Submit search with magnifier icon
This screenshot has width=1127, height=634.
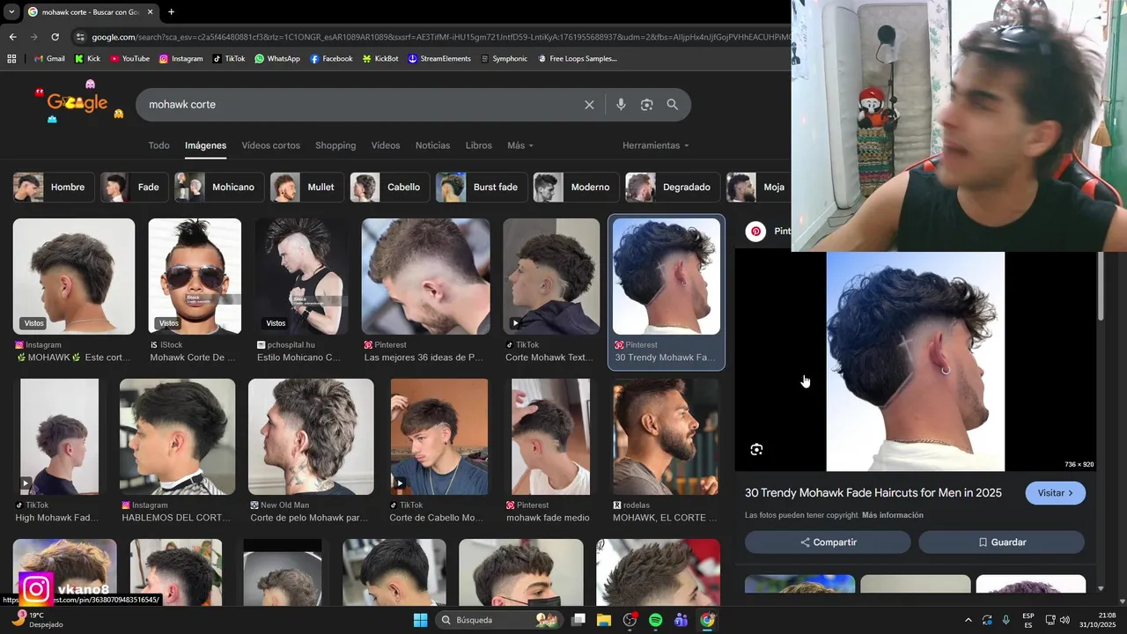point(673,105)
